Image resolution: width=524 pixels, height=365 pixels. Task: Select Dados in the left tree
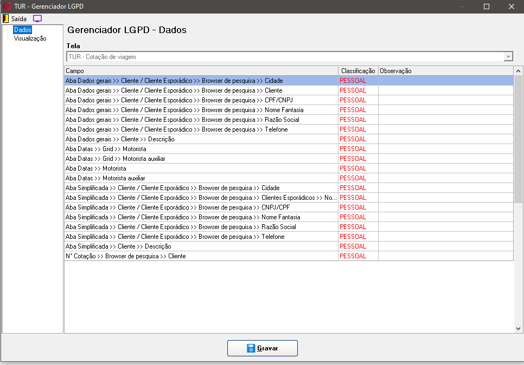click(x=22, y=30)
